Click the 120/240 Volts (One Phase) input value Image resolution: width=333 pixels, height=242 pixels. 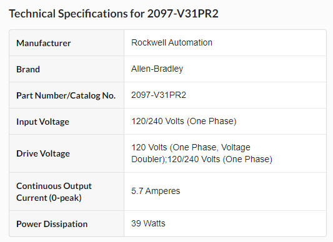(x=184, y=122)
